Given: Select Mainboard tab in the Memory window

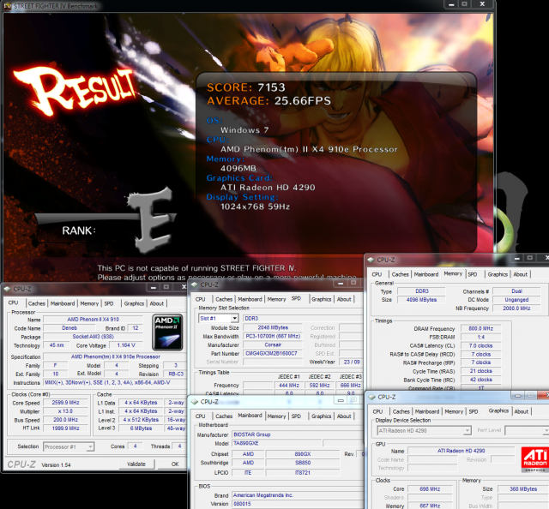Looking at the screenshot, I should pos(426,274).
